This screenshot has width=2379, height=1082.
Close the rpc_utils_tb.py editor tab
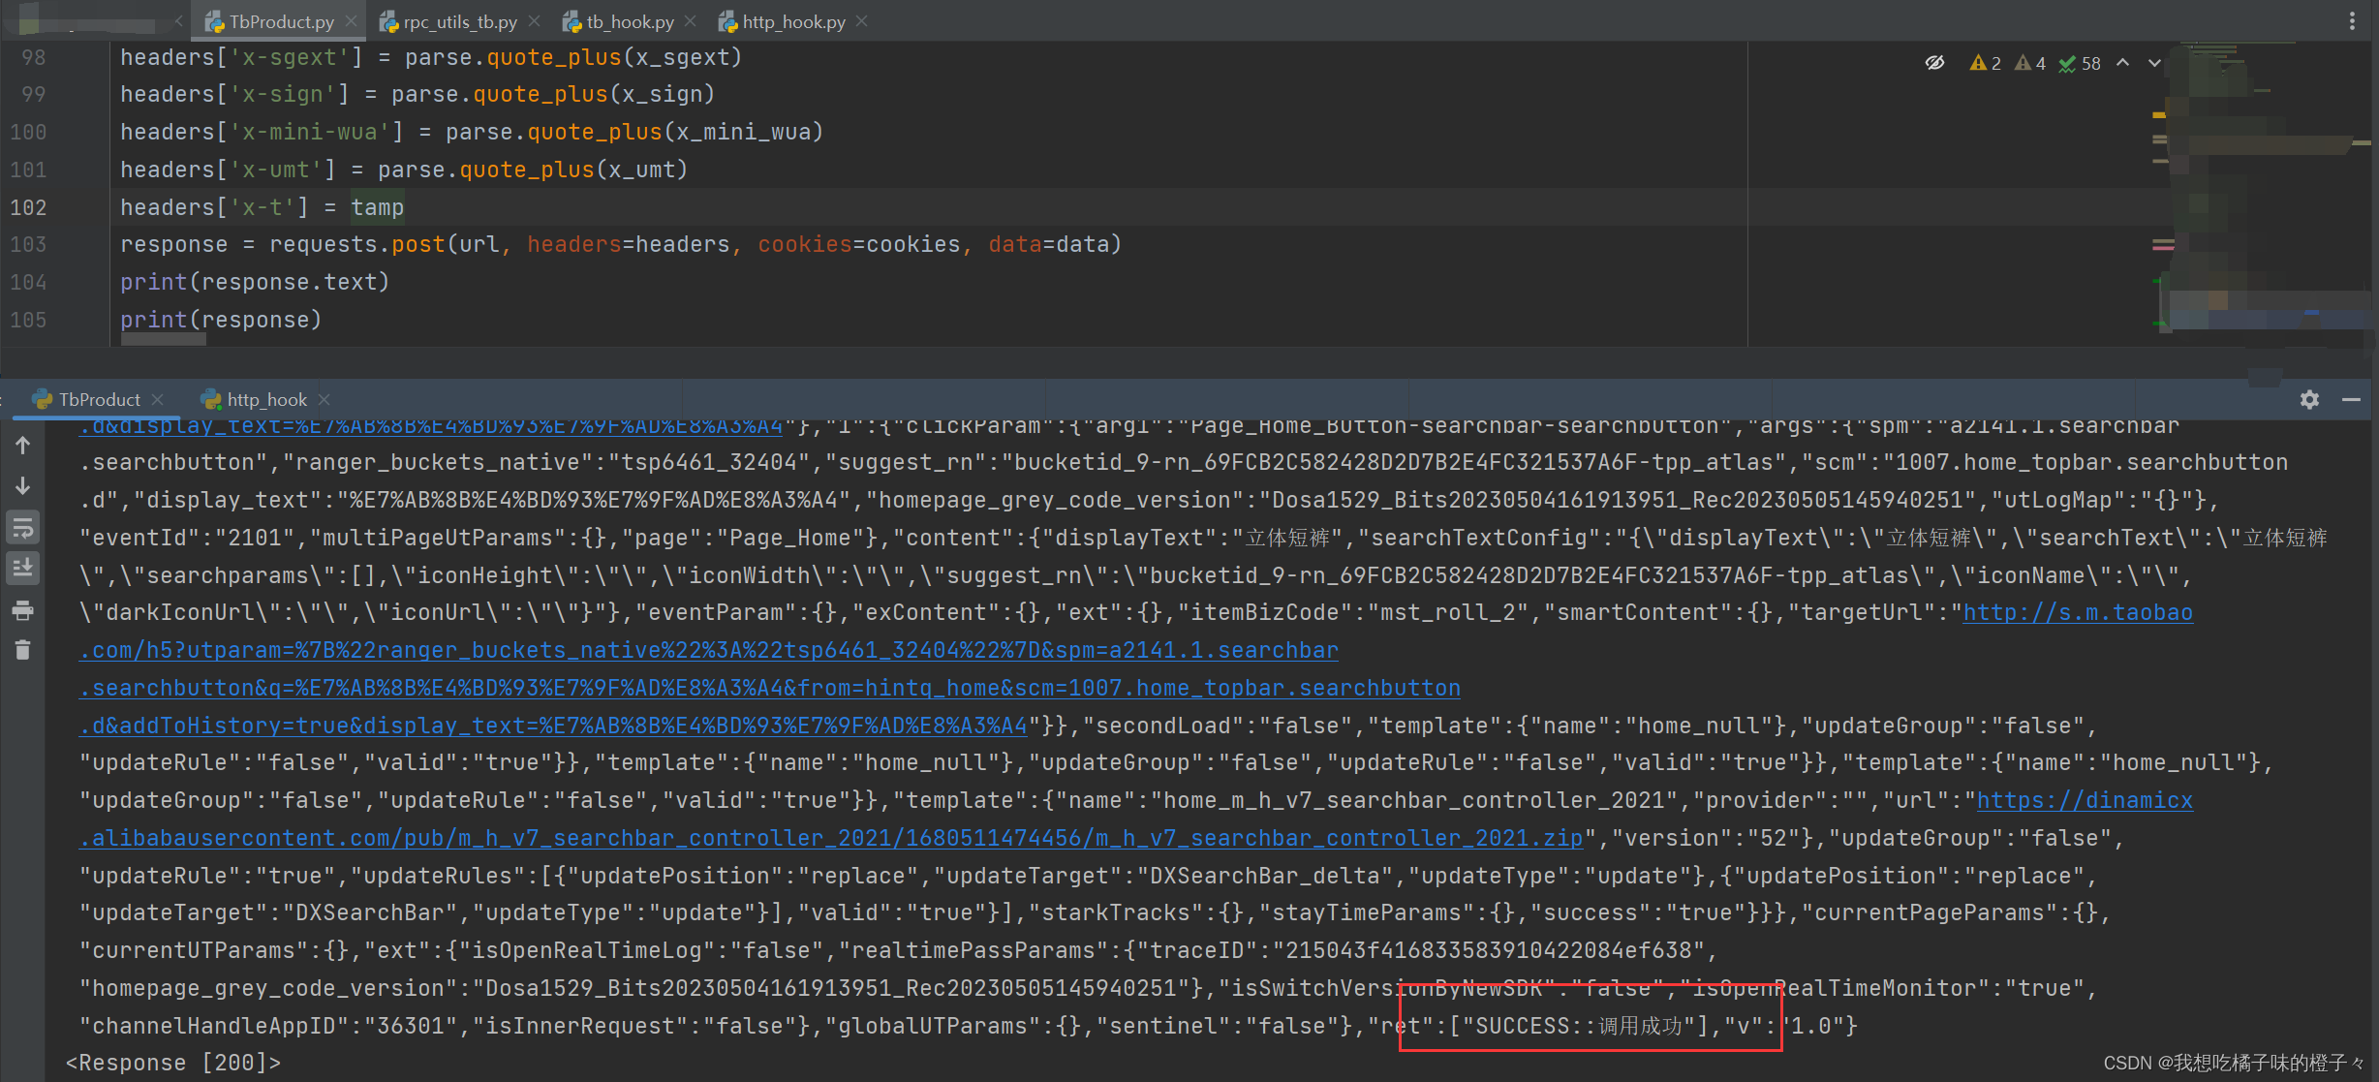coord(534,21)
